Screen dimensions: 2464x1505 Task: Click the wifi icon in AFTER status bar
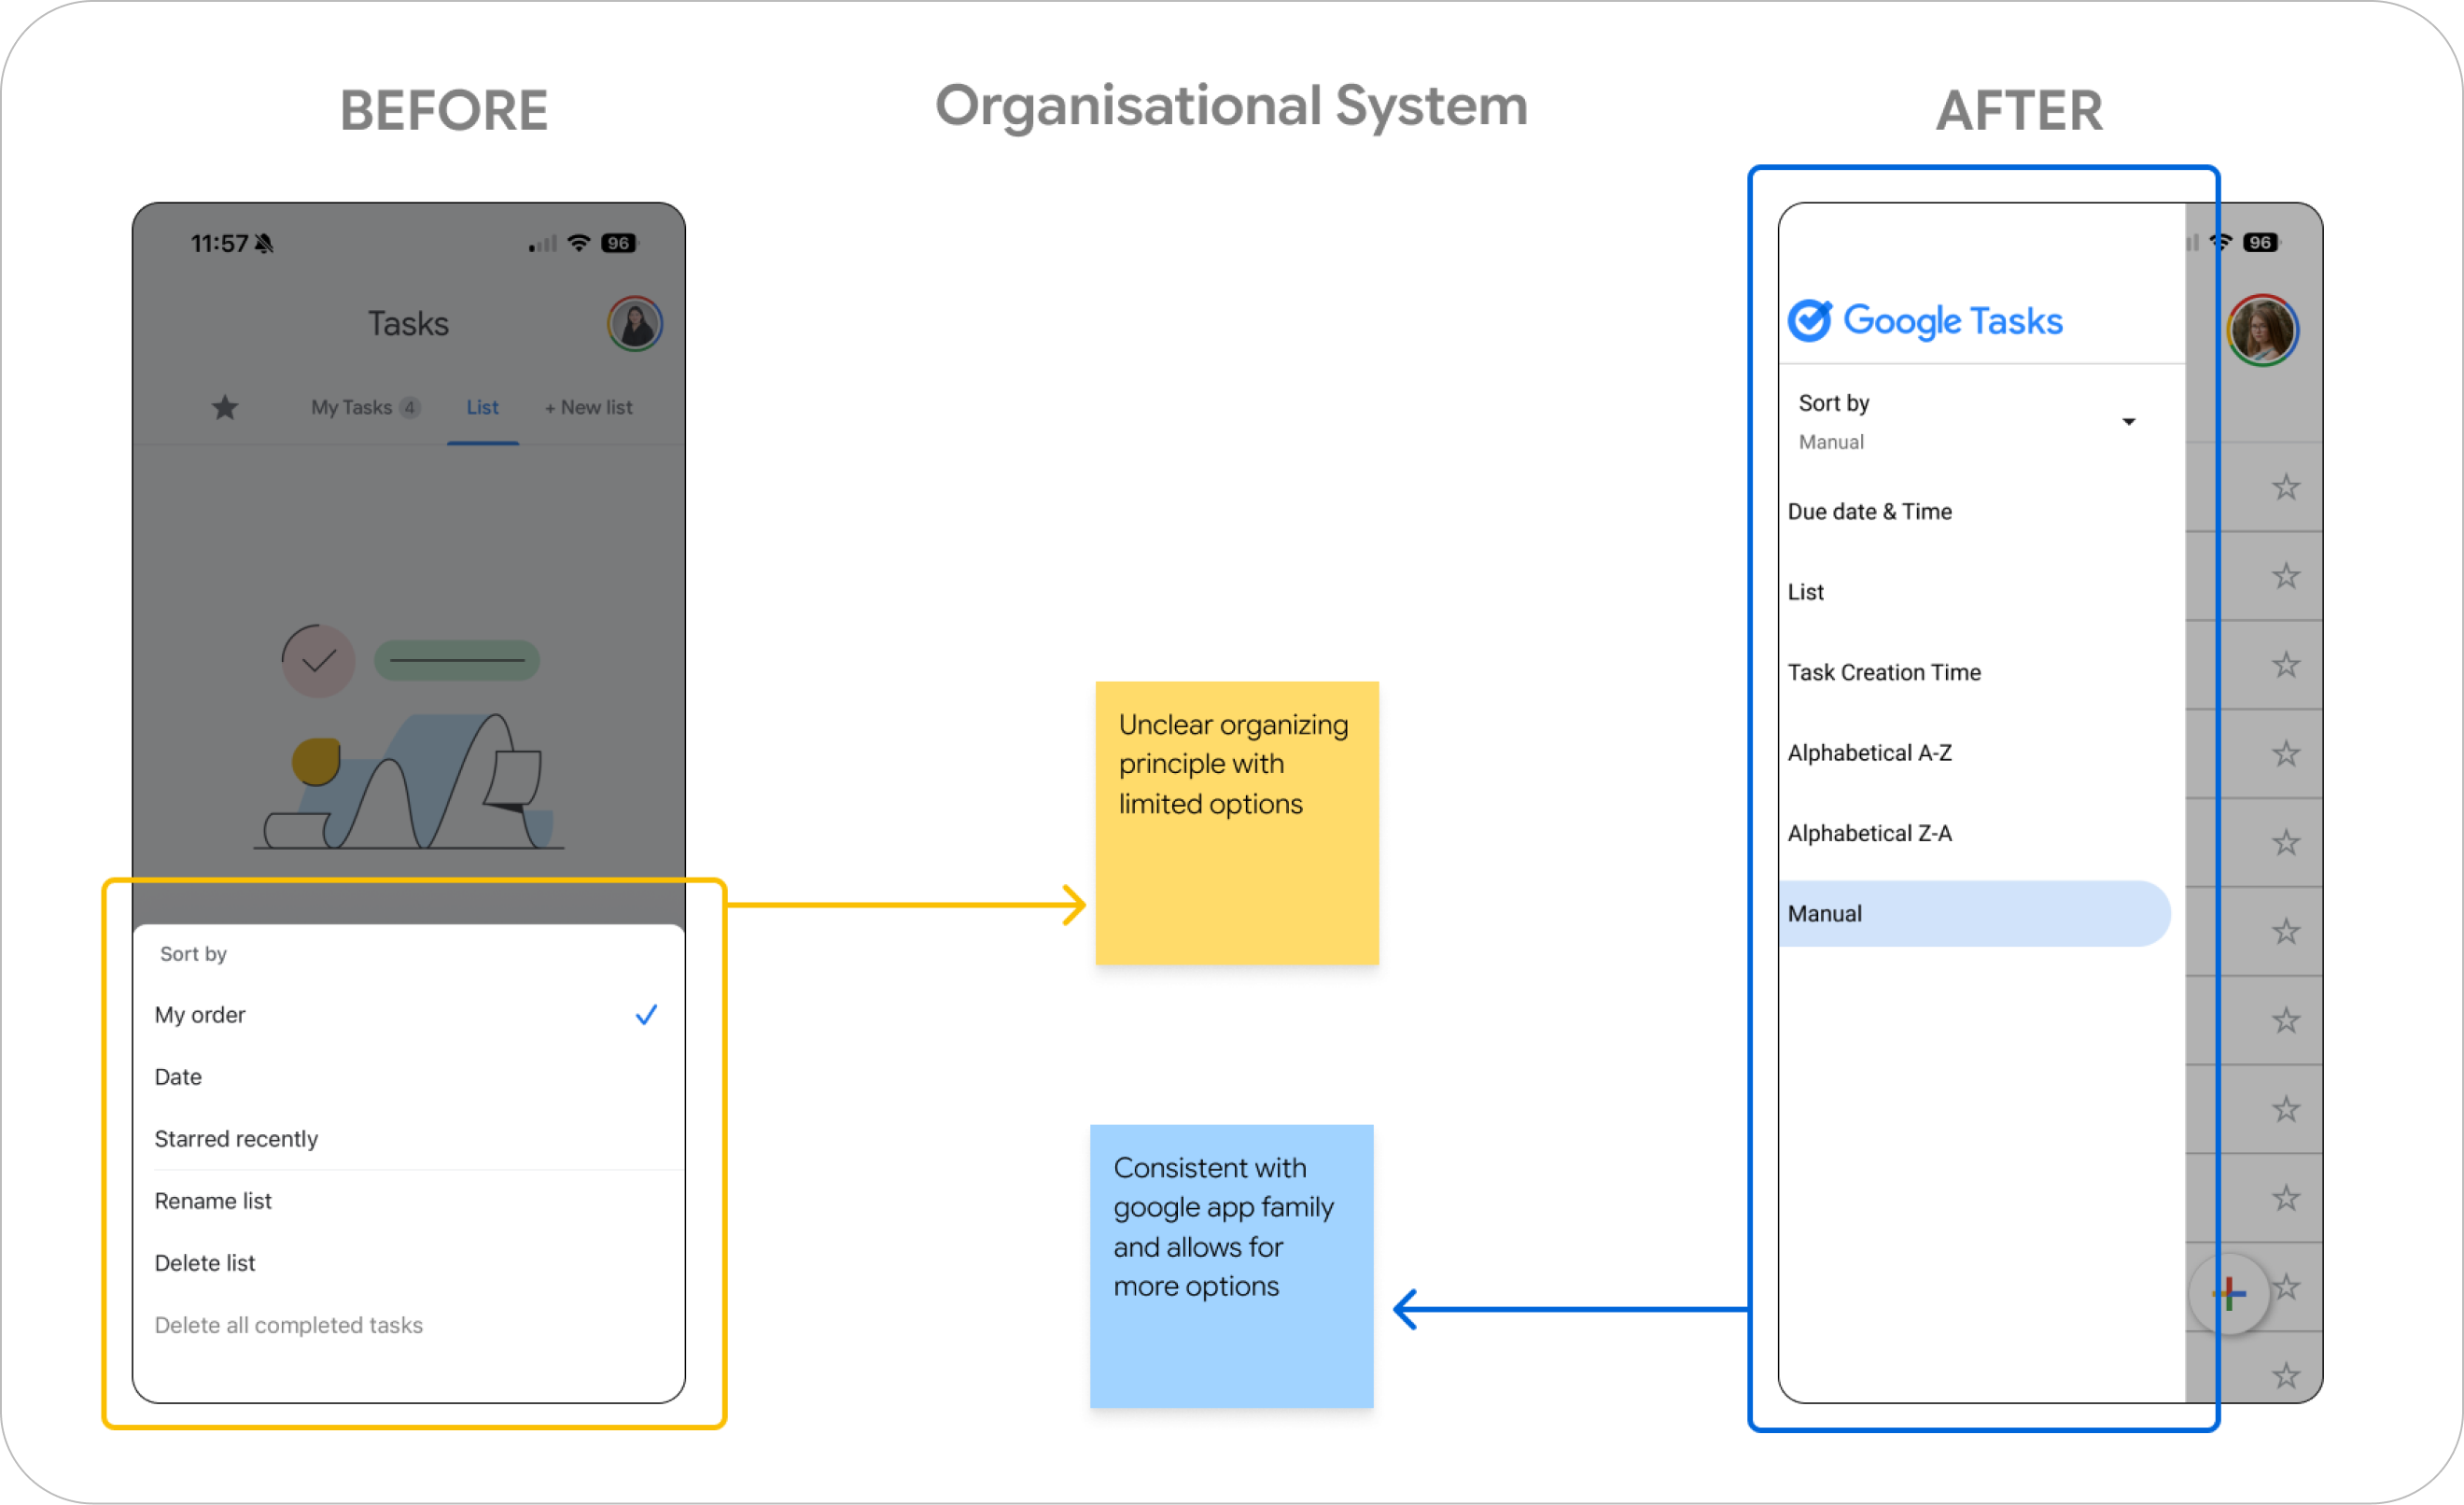click(2220, 242)
